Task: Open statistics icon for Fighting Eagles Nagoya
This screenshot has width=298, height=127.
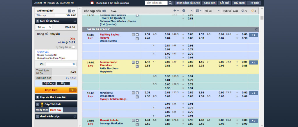Action: click(133, 35)
